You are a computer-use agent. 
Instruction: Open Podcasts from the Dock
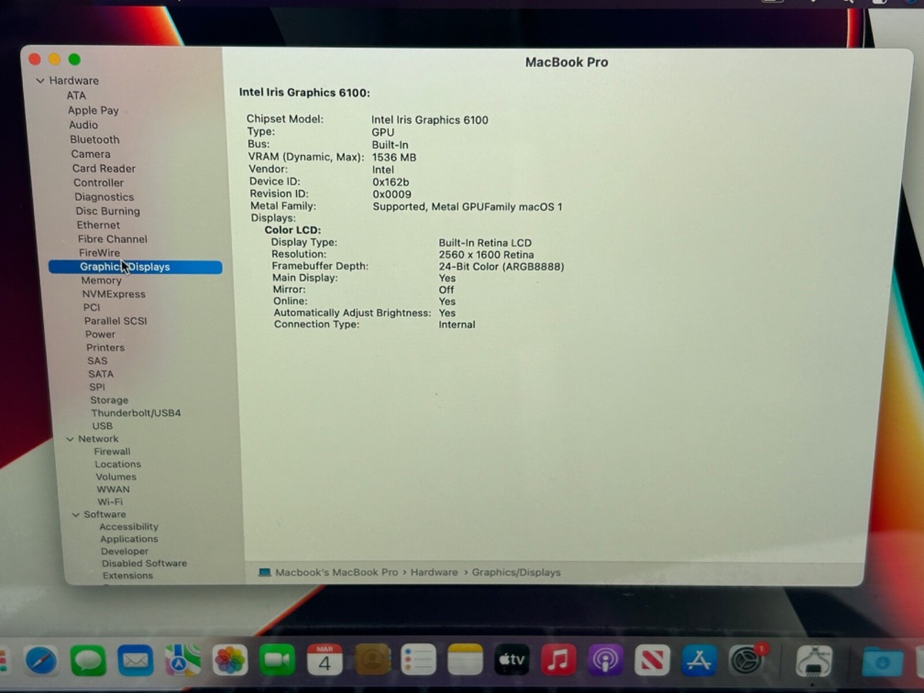(x=606, y=661)
